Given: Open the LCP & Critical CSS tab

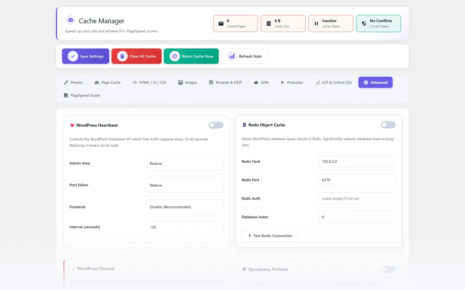Looking at the screenshot, I should (x=334, y=82).
